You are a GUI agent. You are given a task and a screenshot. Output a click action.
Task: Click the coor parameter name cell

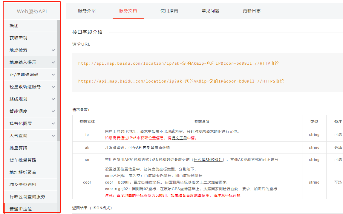(87, 183)
